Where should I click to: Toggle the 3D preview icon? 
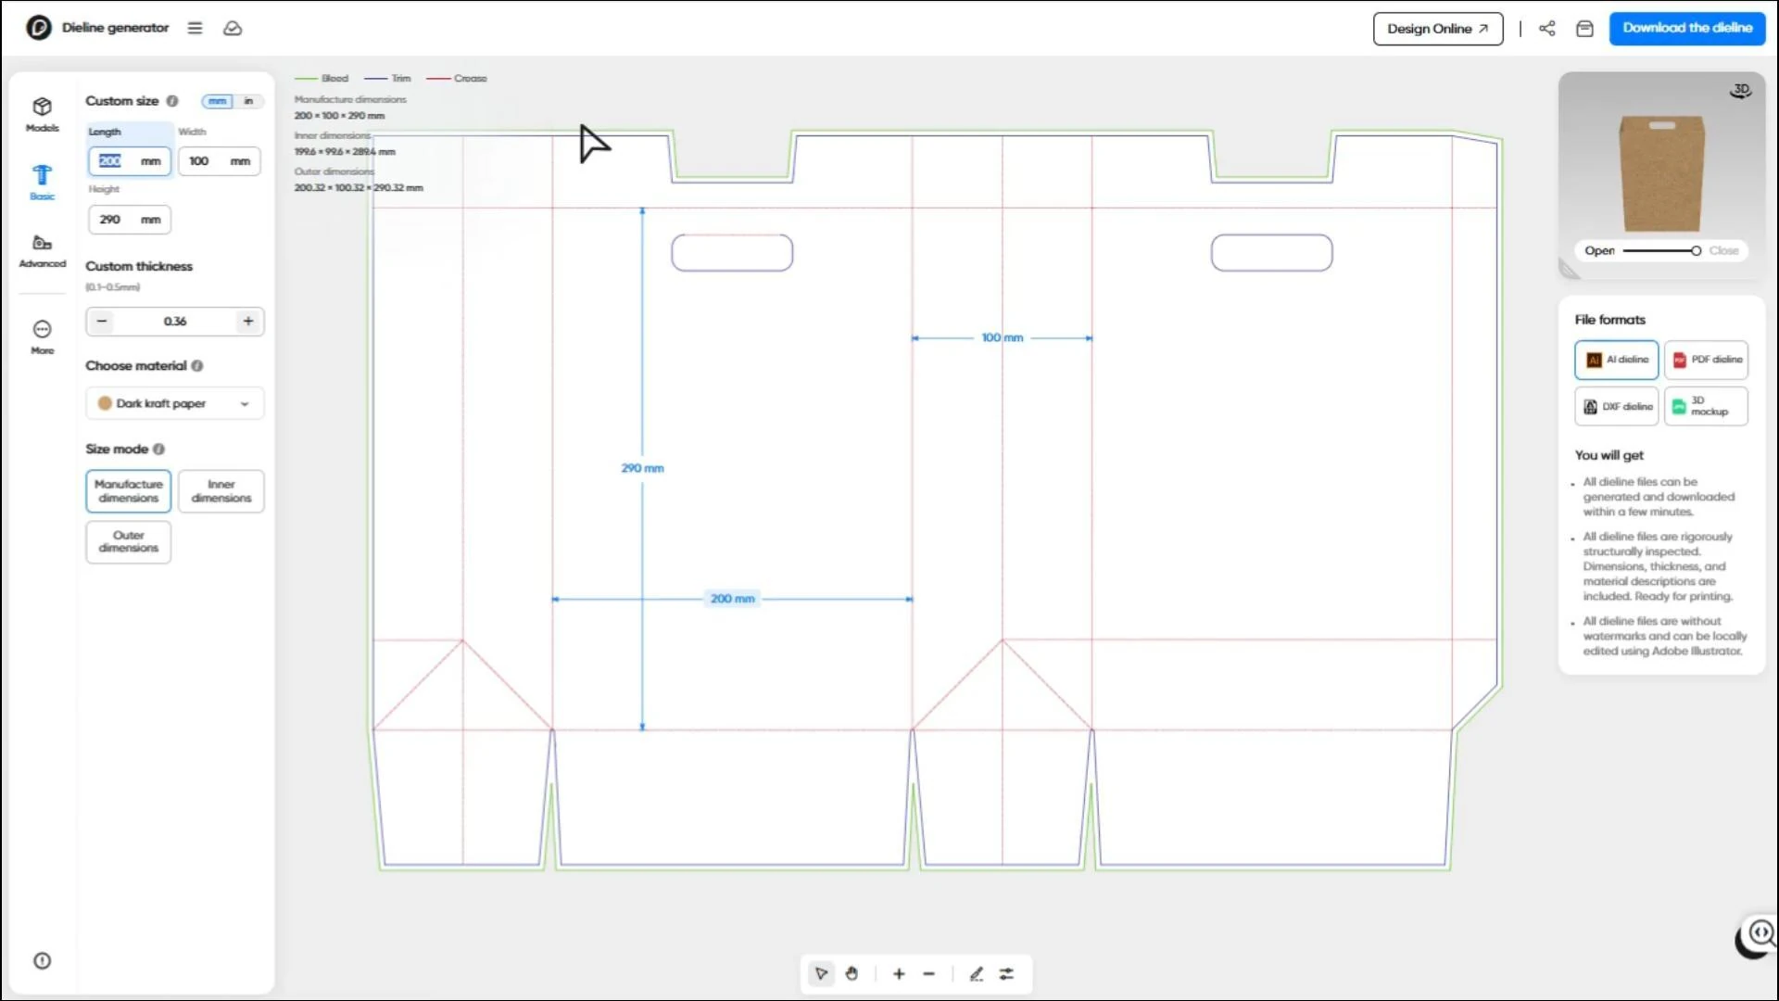pos(1740,91)
